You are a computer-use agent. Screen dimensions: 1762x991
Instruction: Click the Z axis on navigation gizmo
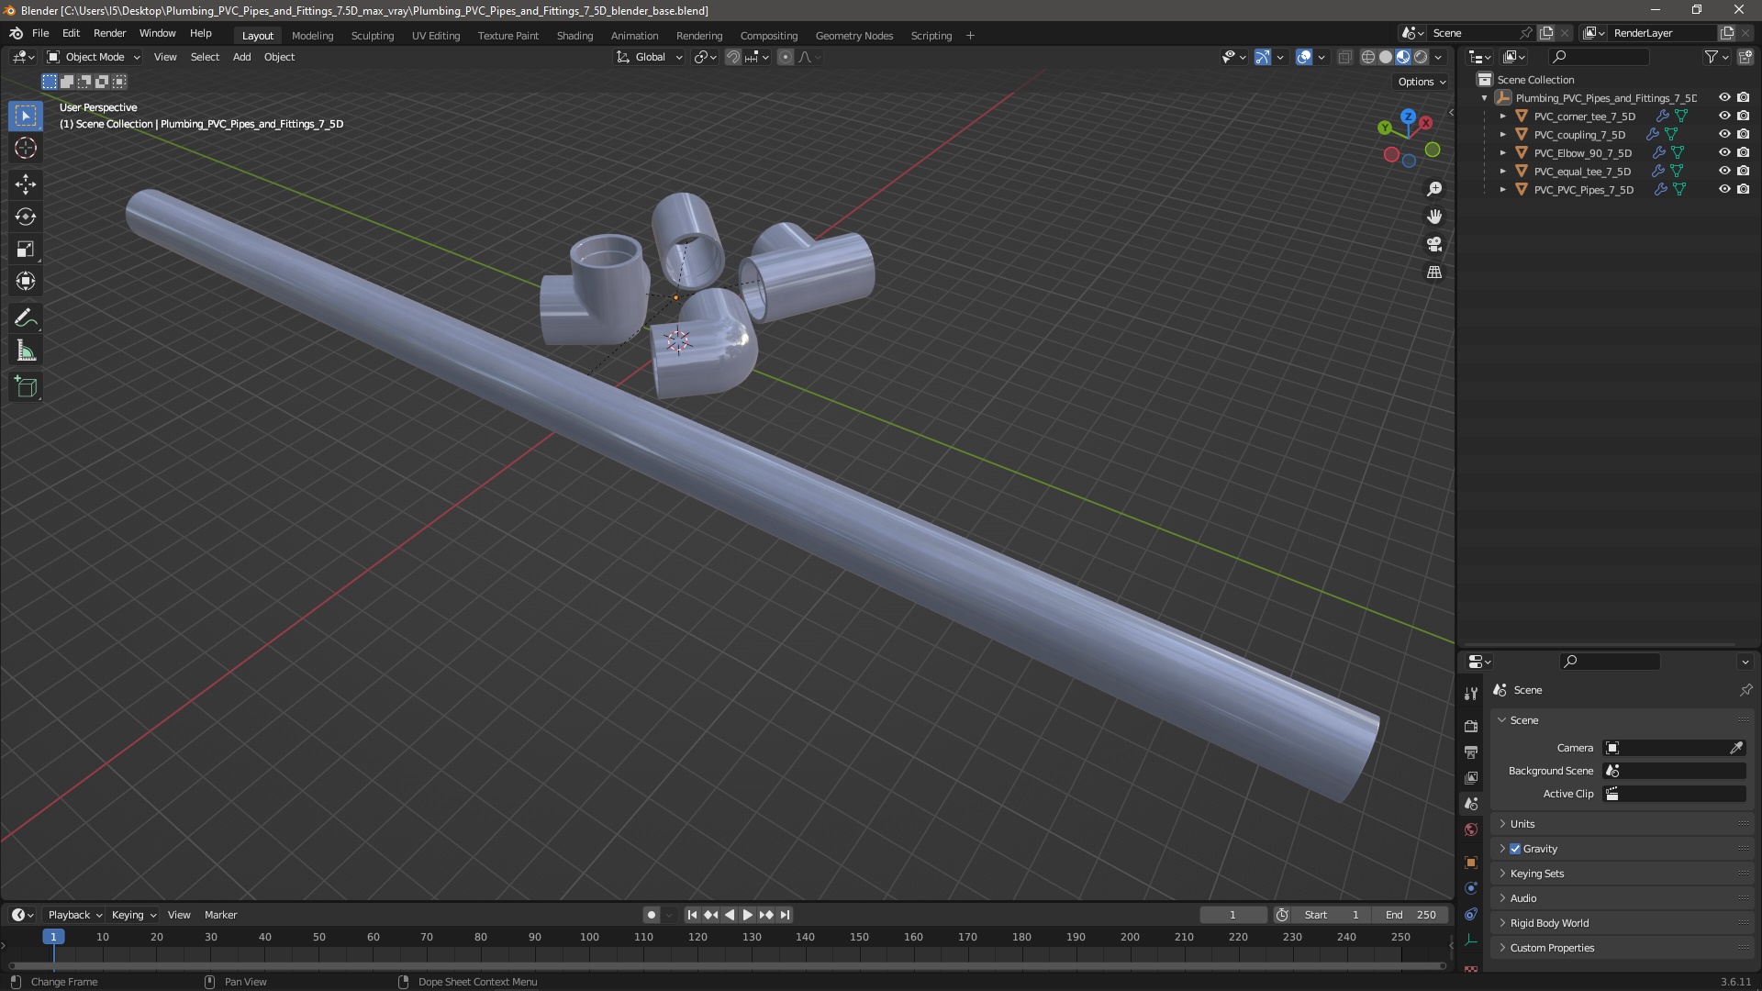coord(1408,117)
